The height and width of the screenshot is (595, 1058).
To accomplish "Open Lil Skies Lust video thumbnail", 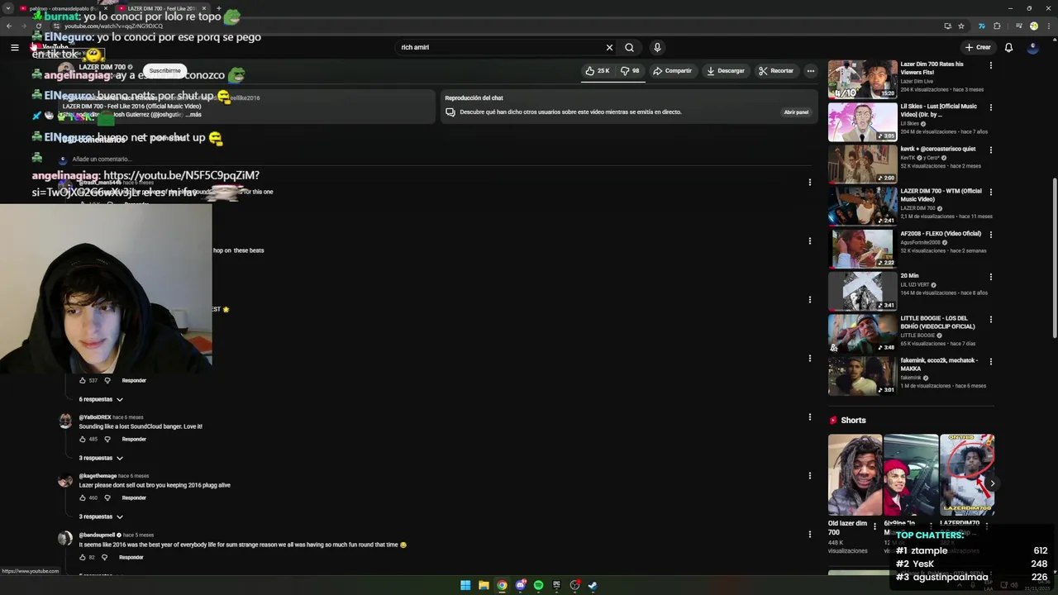I will [862, 121].
